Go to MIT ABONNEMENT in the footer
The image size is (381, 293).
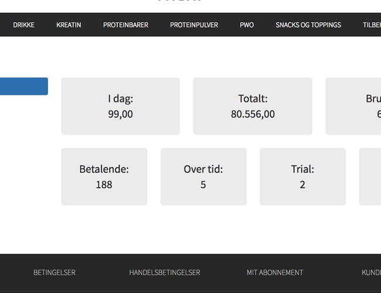pyautogui.click(x=275, y=272)
